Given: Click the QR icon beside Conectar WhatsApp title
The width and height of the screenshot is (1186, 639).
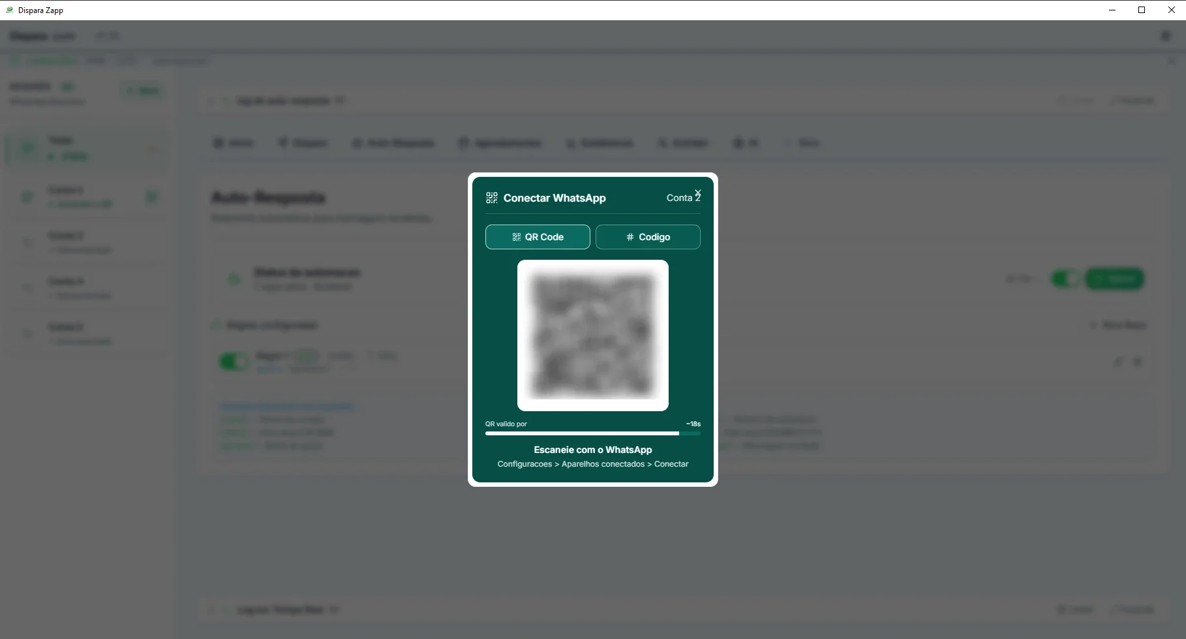Looking at the screenshot, I should click(492, 198).
